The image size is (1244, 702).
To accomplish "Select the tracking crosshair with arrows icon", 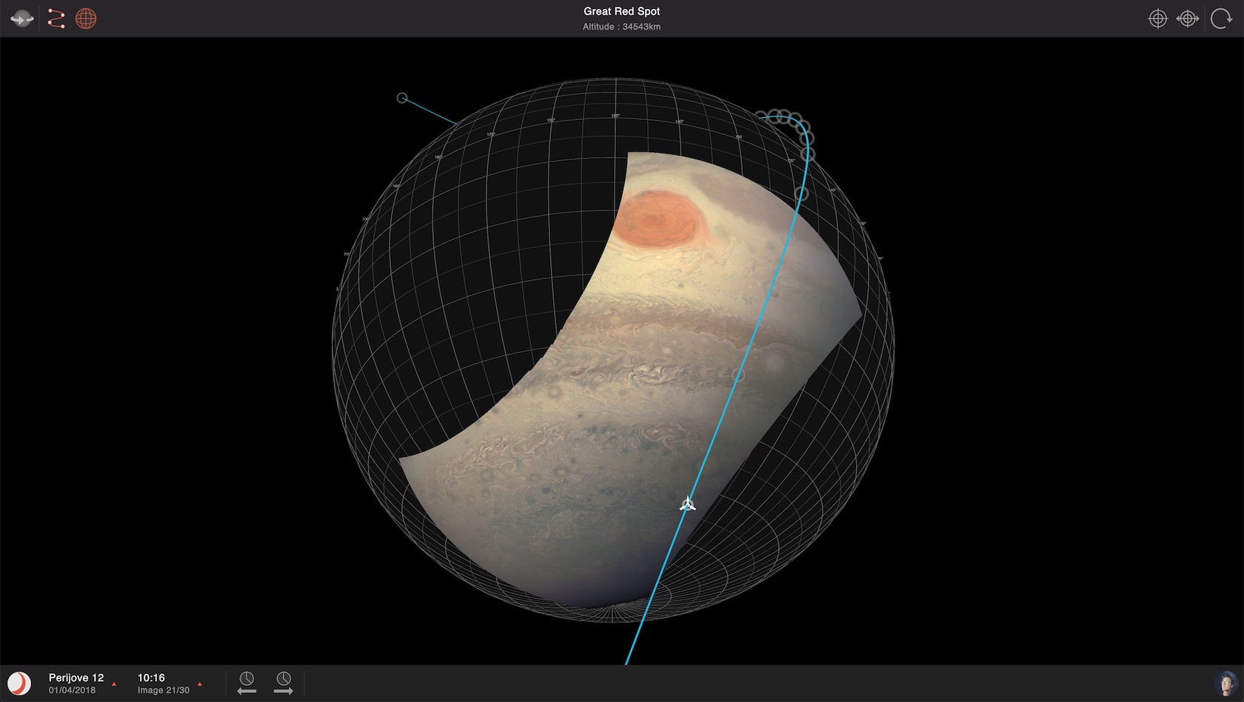I will (1188, 18).
